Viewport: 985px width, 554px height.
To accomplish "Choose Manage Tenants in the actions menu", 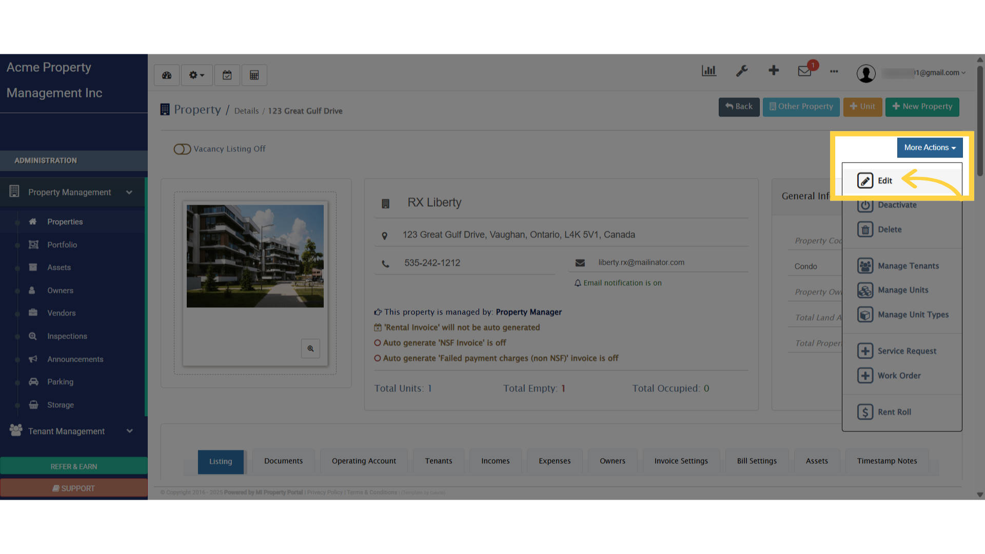I will click(x=908, y=266).
